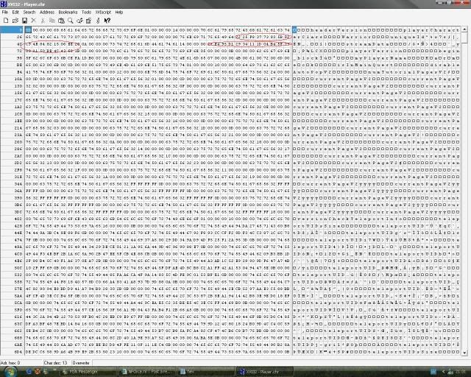Click XVI32 - Player.chr taskbar button

[264, 372]
